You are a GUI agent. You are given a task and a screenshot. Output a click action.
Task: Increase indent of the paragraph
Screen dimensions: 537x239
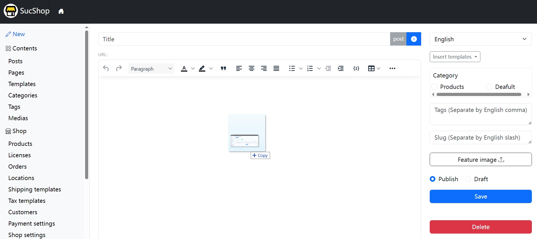click(341, 68)
